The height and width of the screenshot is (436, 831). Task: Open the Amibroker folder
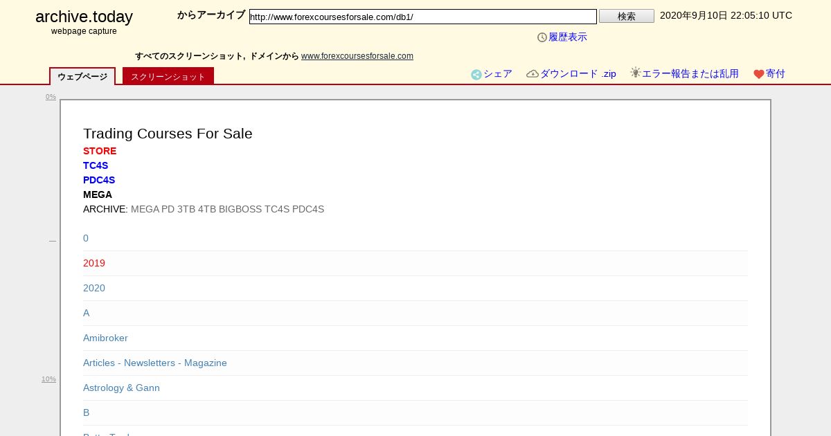coord(105,338)
